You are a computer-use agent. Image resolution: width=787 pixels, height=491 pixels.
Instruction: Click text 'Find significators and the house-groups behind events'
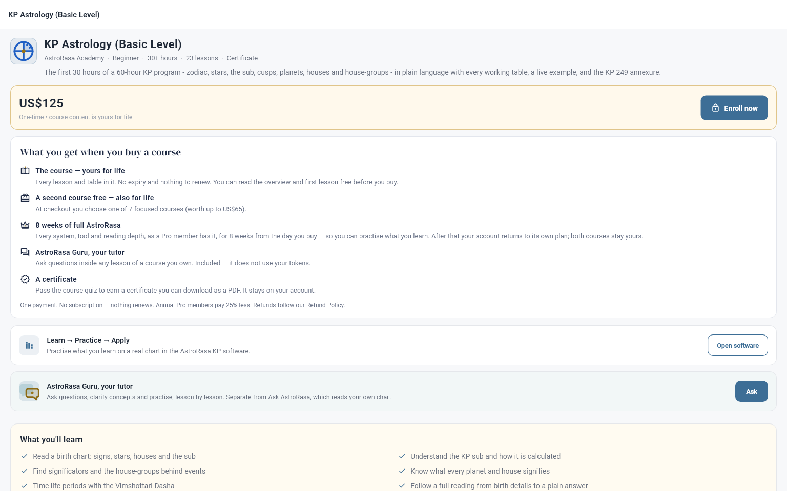(119, 471)
